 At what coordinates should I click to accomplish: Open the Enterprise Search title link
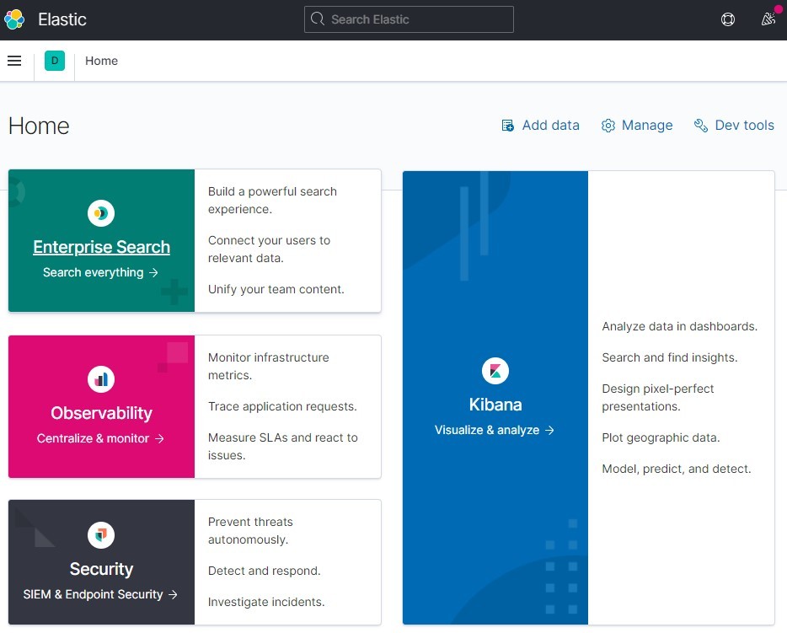click(x=101, y=247)
